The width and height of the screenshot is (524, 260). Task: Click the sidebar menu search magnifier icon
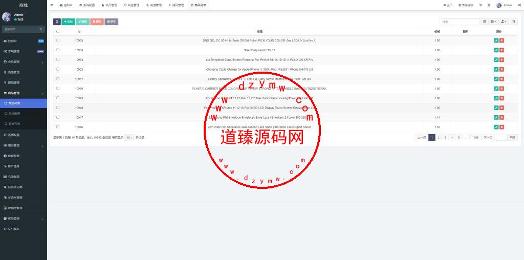click(41, 29)
